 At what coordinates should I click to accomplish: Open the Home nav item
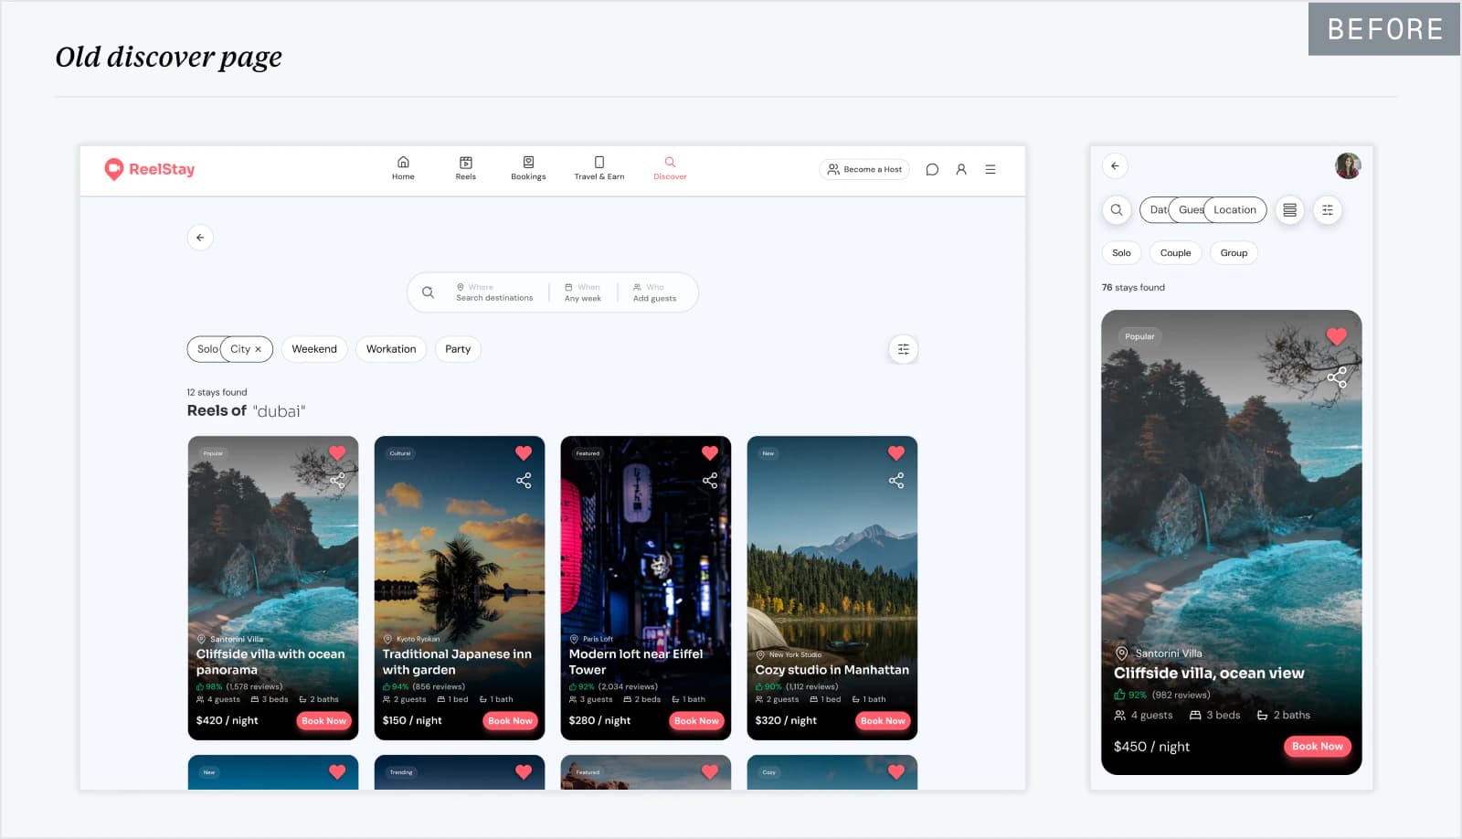click(x=403, y=168)
